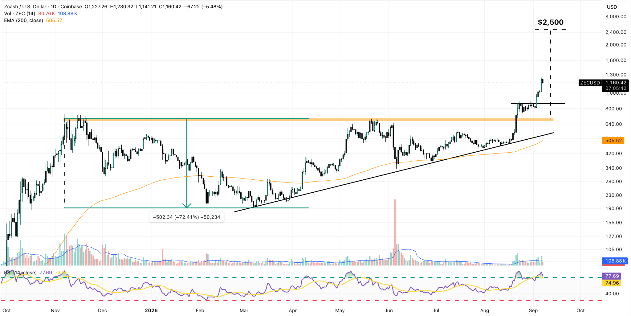Click the 800.00 price axis label

(x=613, y=109)
